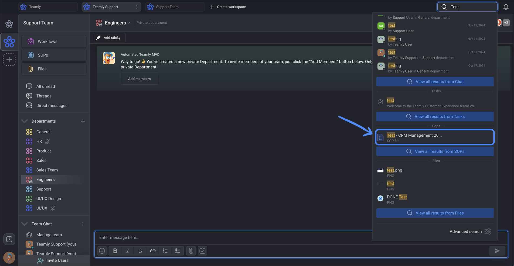This screenshot has height=266, width=514.
Task: Create a task from the message toolbar
Action: click(202, 251)
